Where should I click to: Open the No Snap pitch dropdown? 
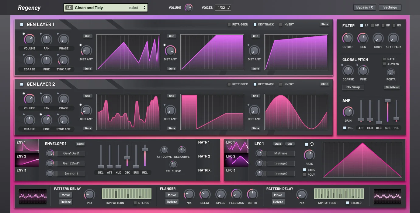click(x=353, y=87)
